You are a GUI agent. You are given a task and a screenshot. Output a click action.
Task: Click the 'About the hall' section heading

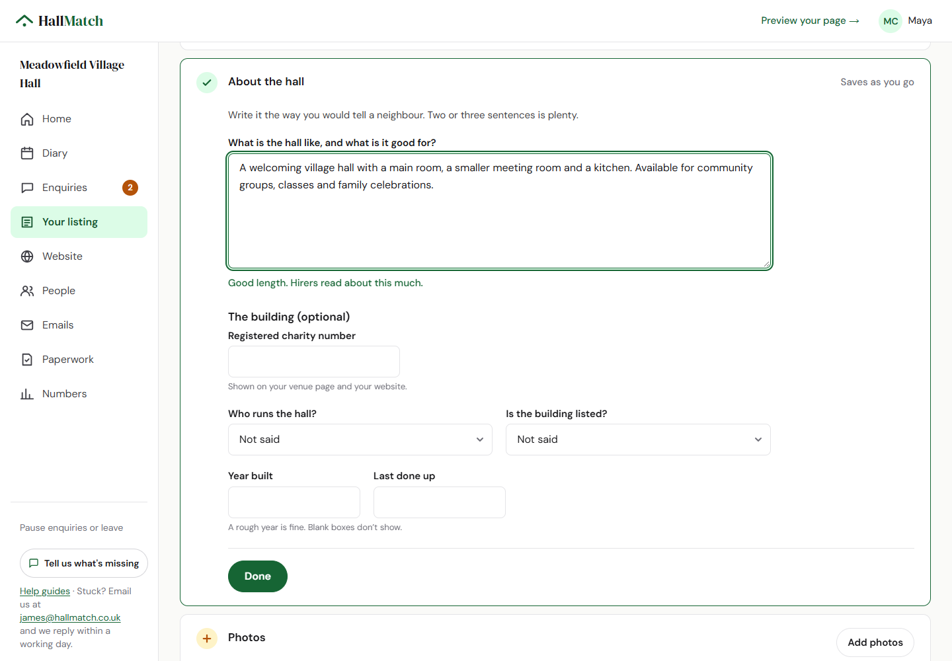(266, 82)
